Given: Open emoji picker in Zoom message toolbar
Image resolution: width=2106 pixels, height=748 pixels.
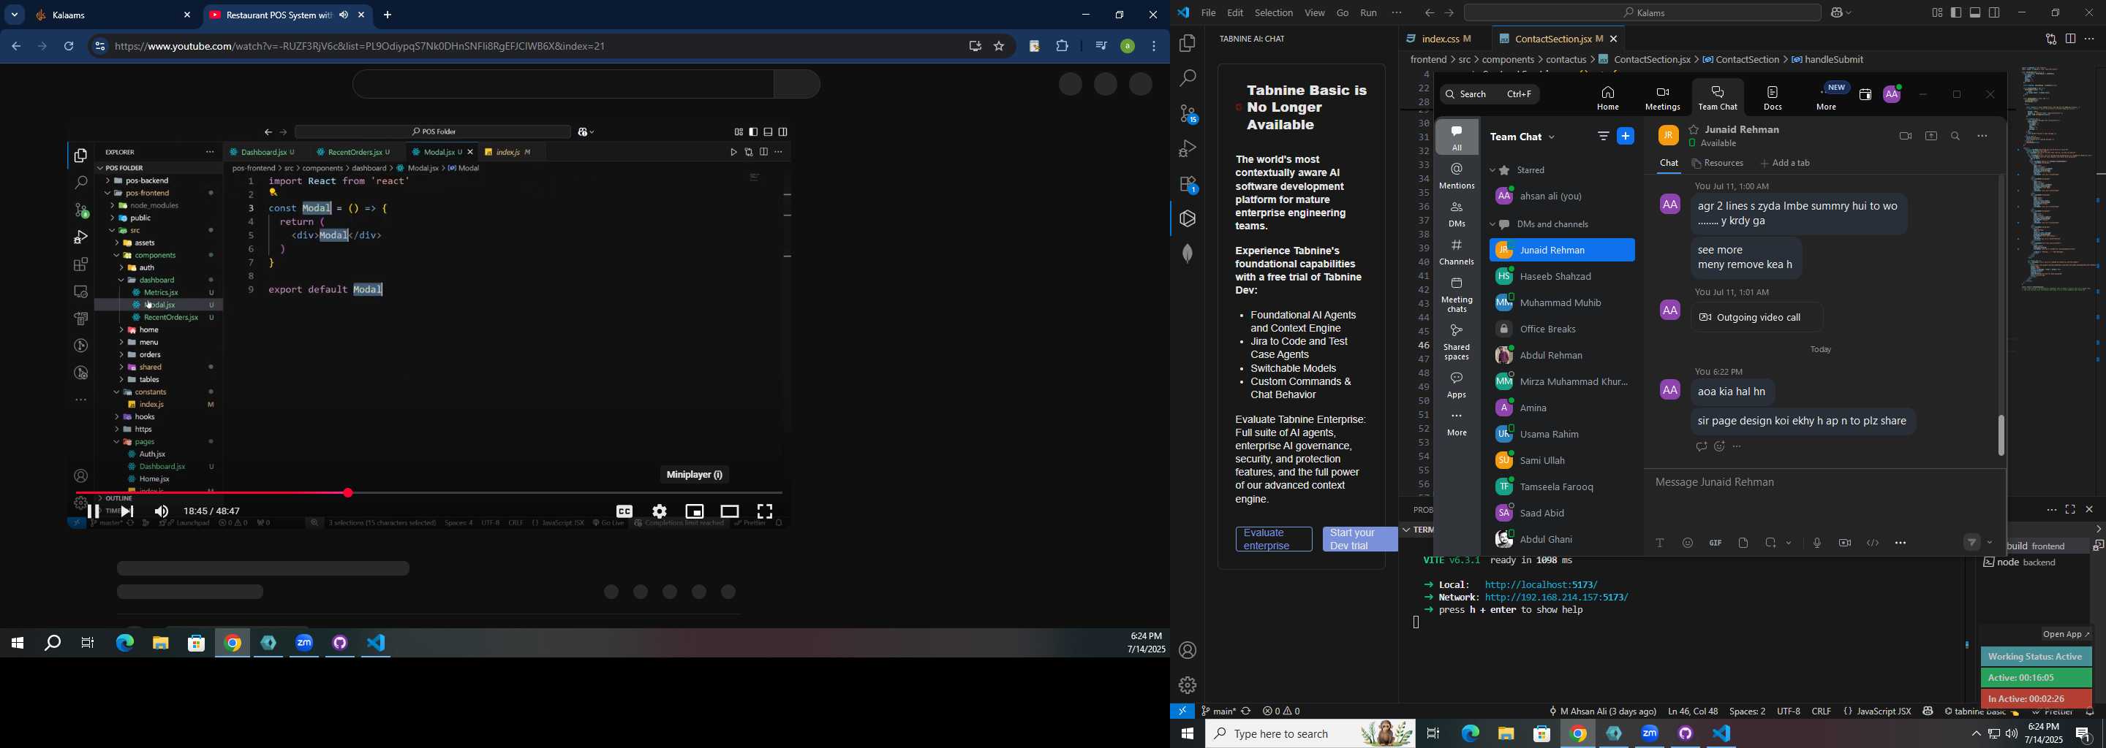Looking at the screenshot, I should tap(1688, 543).
